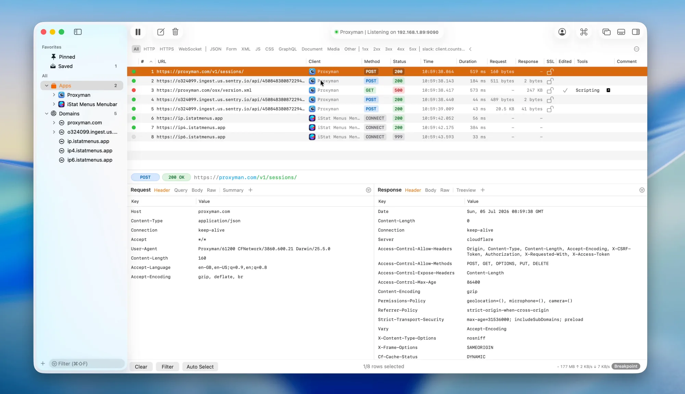Screen dimensions: 685x394
Task: Click the black script icon beside Scripting
Action: point(608,90)
